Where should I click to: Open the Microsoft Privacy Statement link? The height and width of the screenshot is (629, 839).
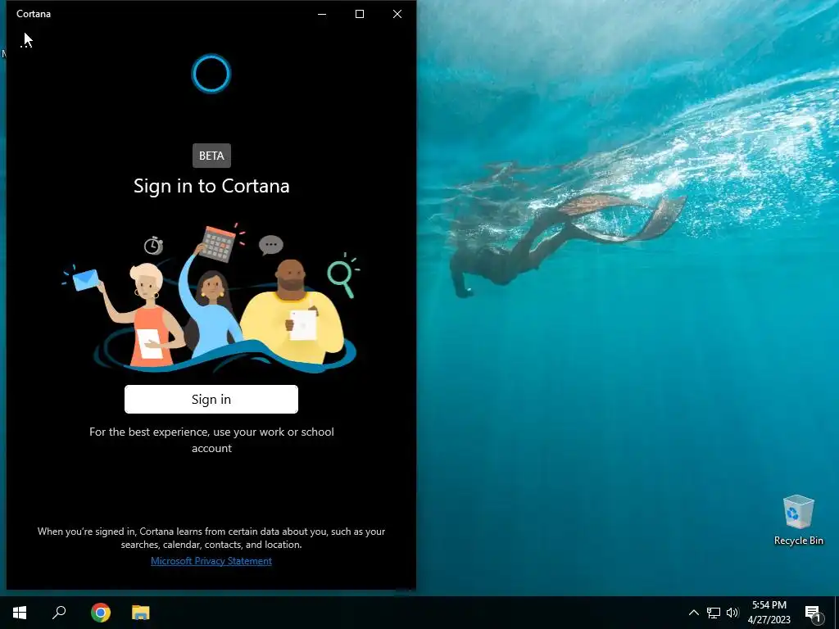[x=211, y=560]
